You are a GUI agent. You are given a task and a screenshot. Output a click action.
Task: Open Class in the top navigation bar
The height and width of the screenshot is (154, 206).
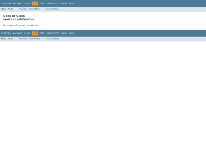click(27, 3)
